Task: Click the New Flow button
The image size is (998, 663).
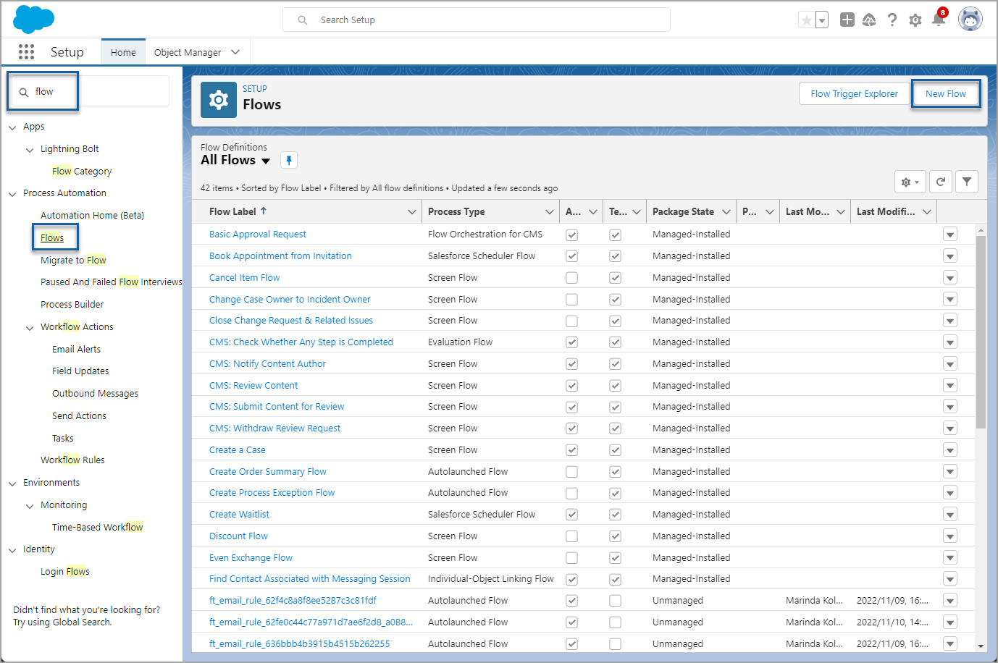Action: (x=945, y=93)
